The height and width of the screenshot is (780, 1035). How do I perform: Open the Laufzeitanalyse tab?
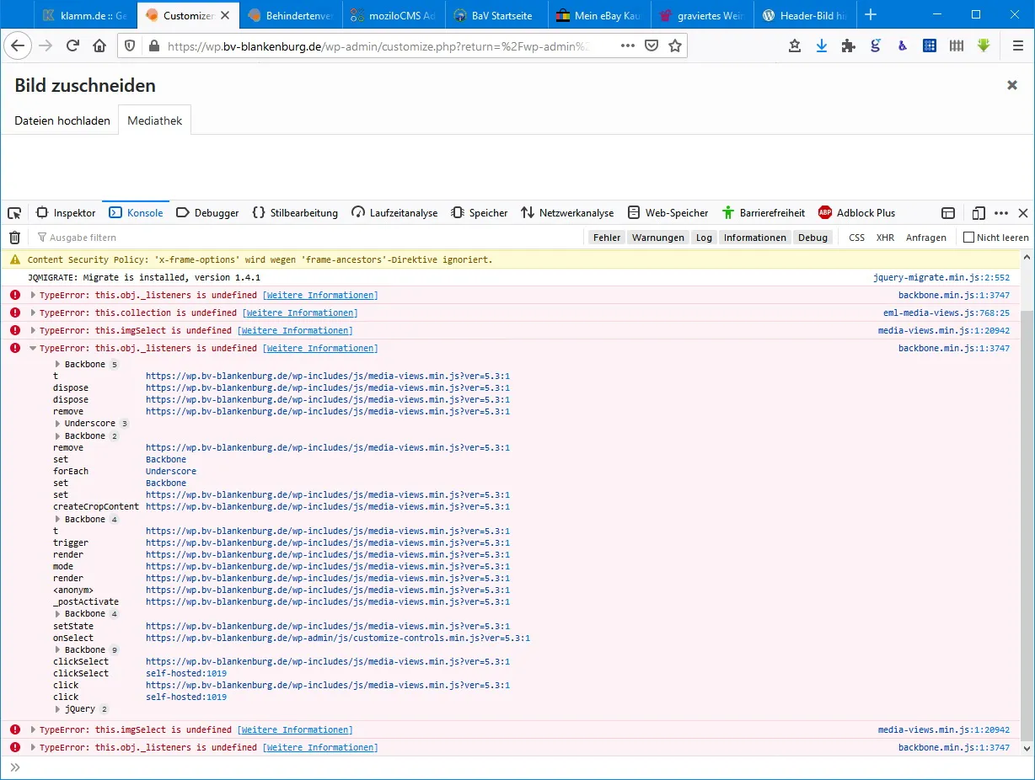[x=394, y=213]
